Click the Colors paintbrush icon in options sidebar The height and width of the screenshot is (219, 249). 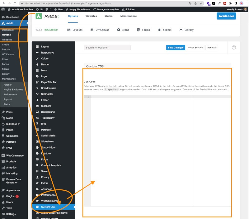[37, 59]
